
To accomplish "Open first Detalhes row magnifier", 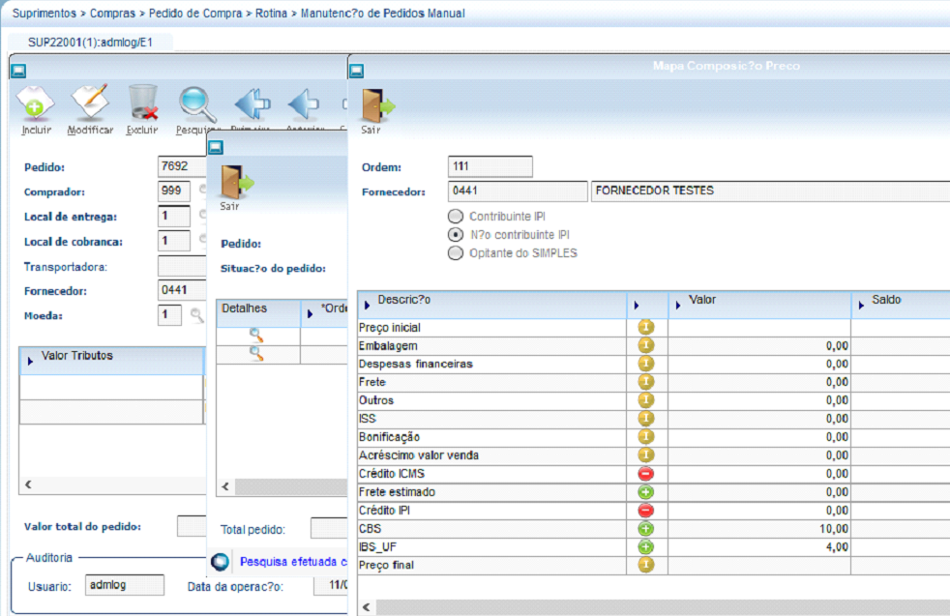I will point(256,335).
